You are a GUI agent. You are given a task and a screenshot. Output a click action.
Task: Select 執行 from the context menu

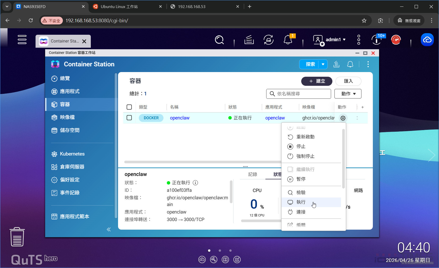click(301, 202)
